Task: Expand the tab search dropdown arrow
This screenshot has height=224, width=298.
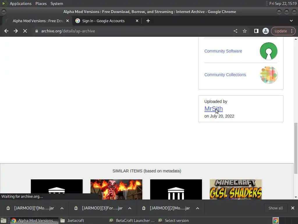Action: pyautogui.click(x=291, y=21)
